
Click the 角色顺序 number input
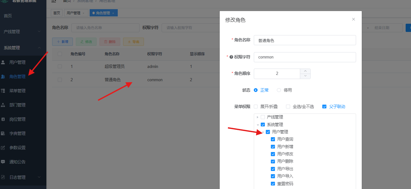coord(277,74)
